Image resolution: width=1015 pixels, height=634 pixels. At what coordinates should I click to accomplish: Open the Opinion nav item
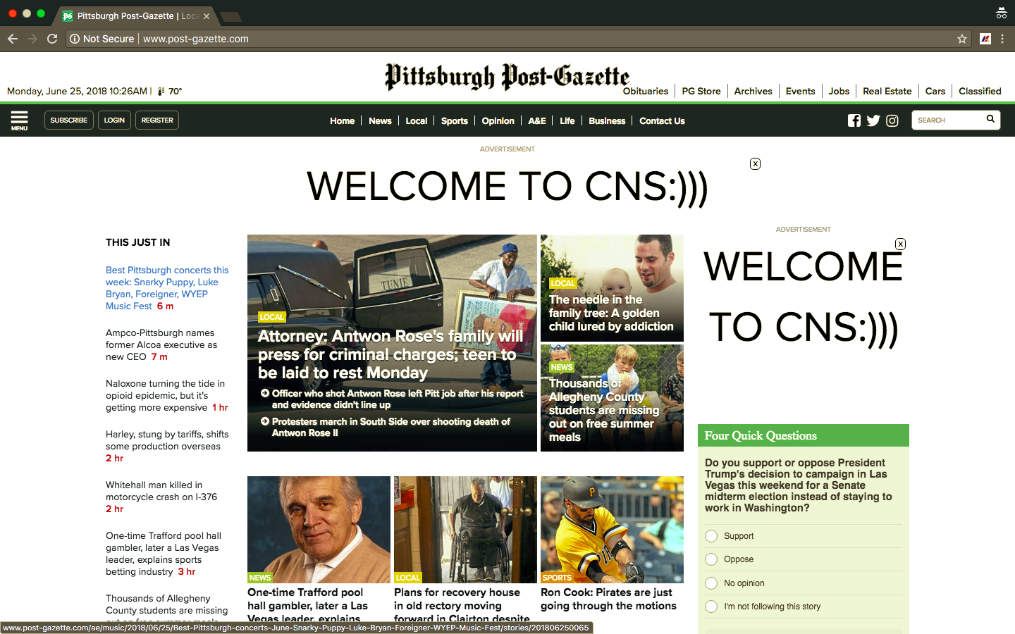(x=498, y=120)
